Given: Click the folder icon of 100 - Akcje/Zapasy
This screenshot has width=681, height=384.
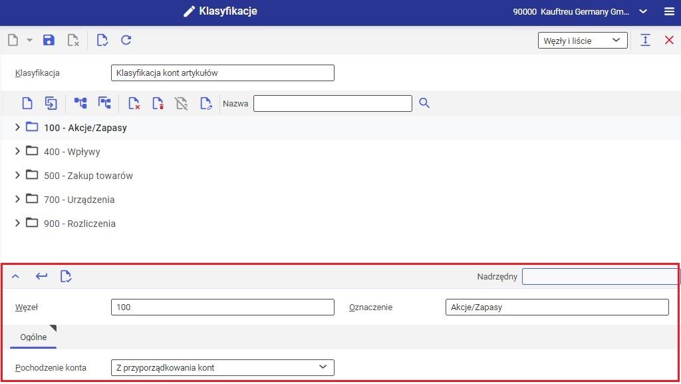Looking at the screenshot, I should point(32,127).
